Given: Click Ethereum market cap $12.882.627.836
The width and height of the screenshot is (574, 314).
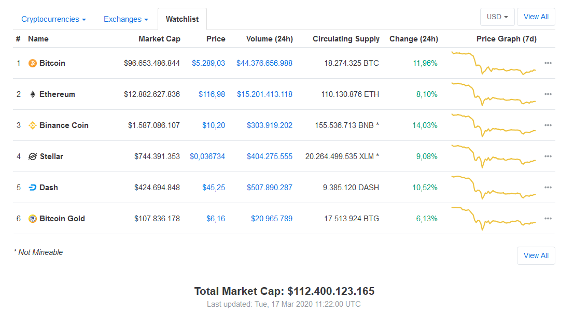Looking at the screenshot, I should point(151,94).
